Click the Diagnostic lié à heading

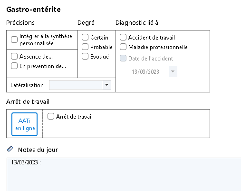click(137, 23)
